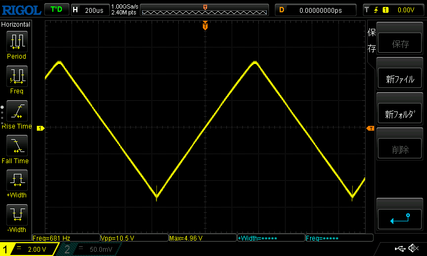Click the 2.40M pts memory depth readout
Screen dimensions: 427x256
click(x=124, y=12)
